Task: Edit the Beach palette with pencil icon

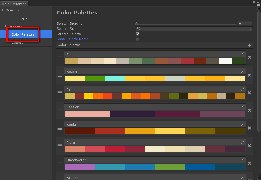Action: pos(242,71)
